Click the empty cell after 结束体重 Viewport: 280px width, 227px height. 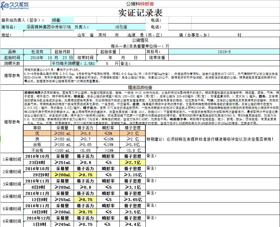coord(224,58)
